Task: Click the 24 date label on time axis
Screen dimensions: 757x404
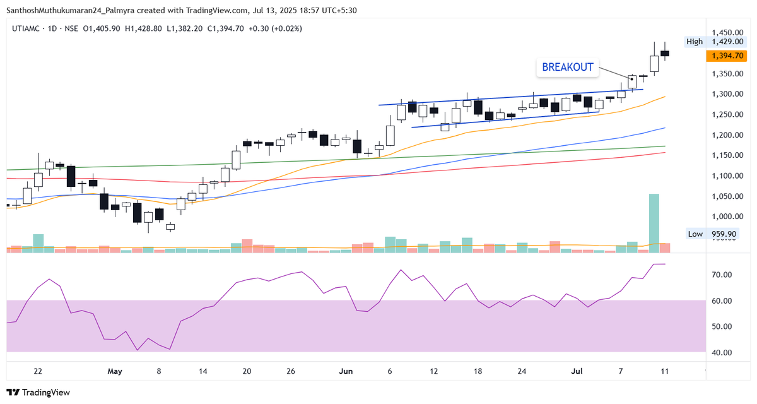Action: point(522,371)
